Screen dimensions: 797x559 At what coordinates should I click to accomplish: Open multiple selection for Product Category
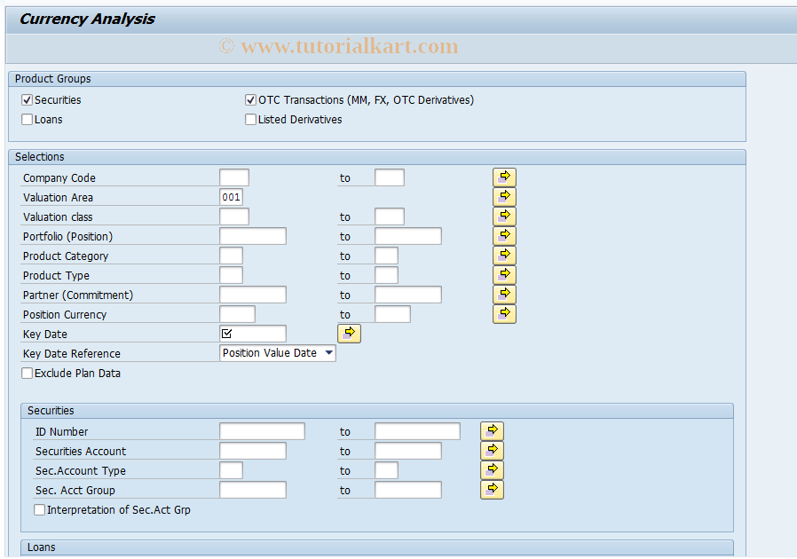504,256
